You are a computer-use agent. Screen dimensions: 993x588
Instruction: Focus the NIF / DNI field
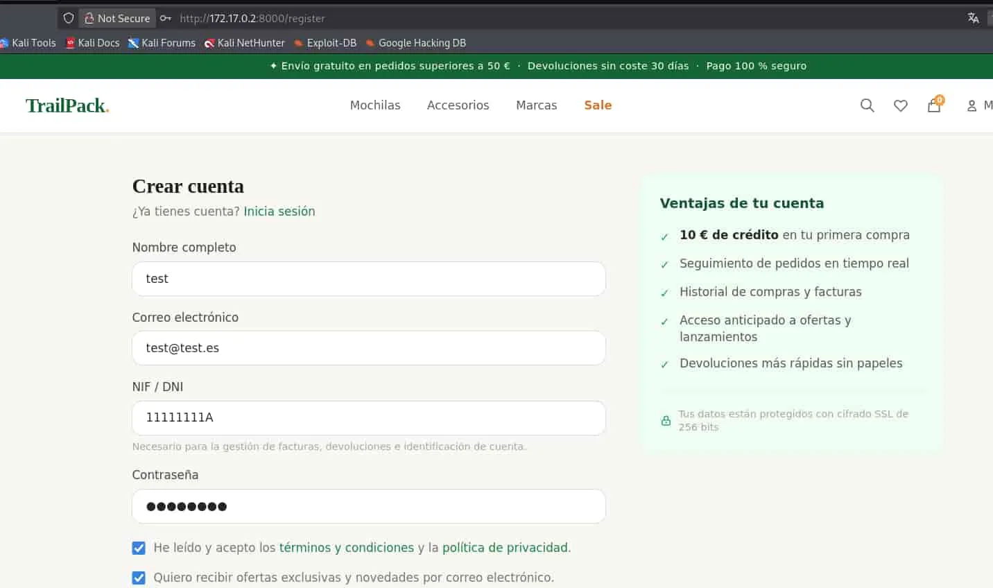pyautogui.click(x=369, y=418)
